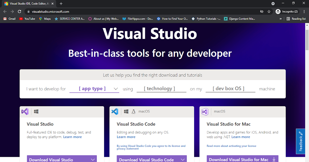Image resolution: width=309 pixels, height=162 pixels.
Task: Select the Visual Studio Code logo icon
Action: point(115,111)
